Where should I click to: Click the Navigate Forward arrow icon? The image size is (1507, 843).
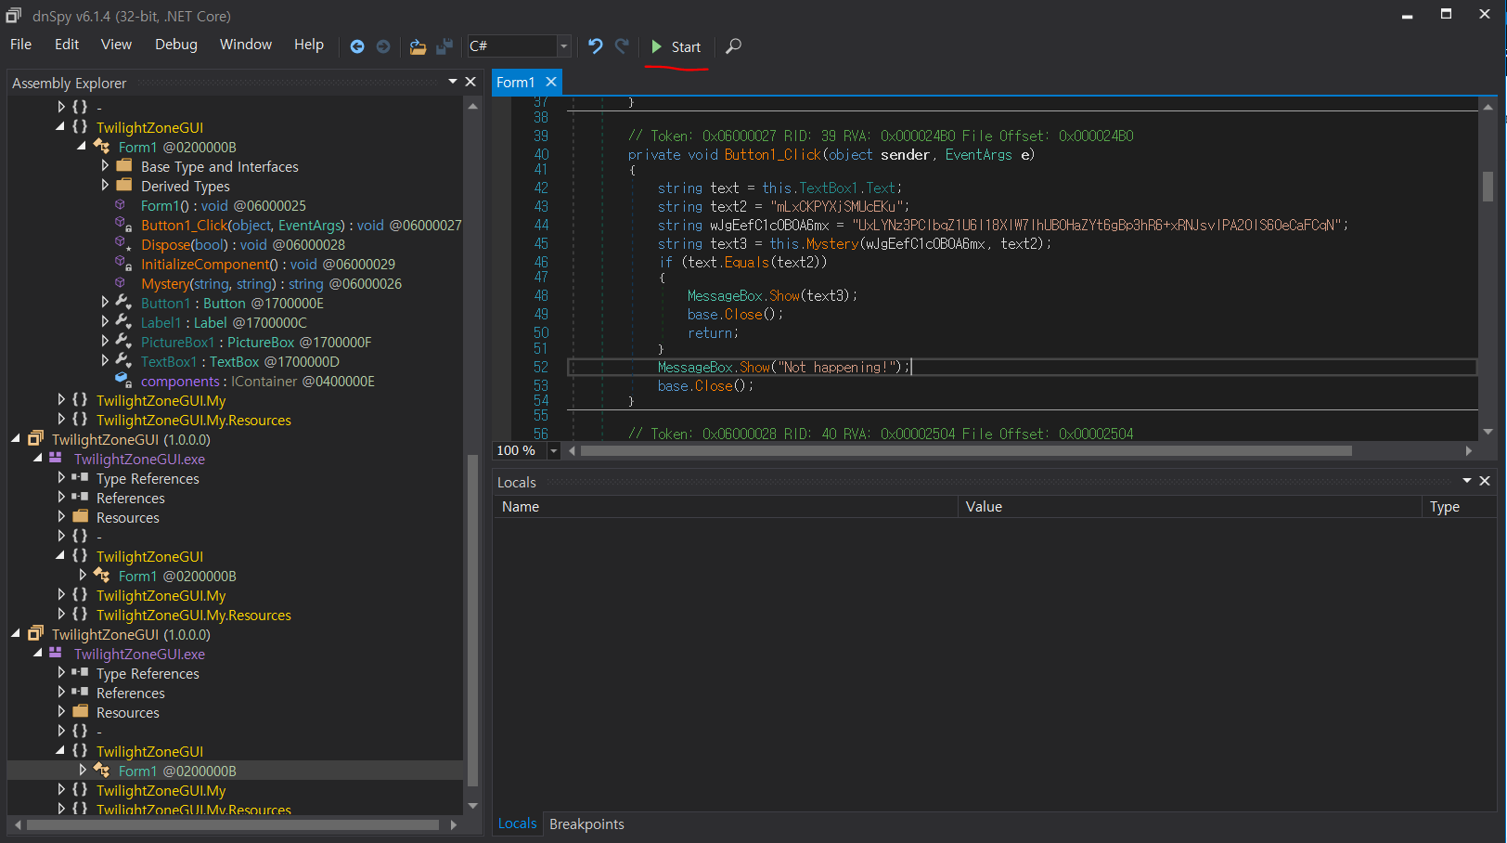[383, 46]
